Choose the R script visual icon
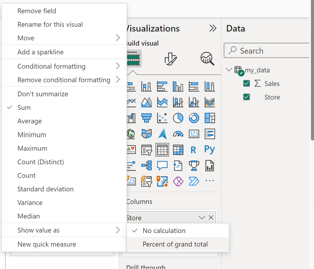 point(193,150)
